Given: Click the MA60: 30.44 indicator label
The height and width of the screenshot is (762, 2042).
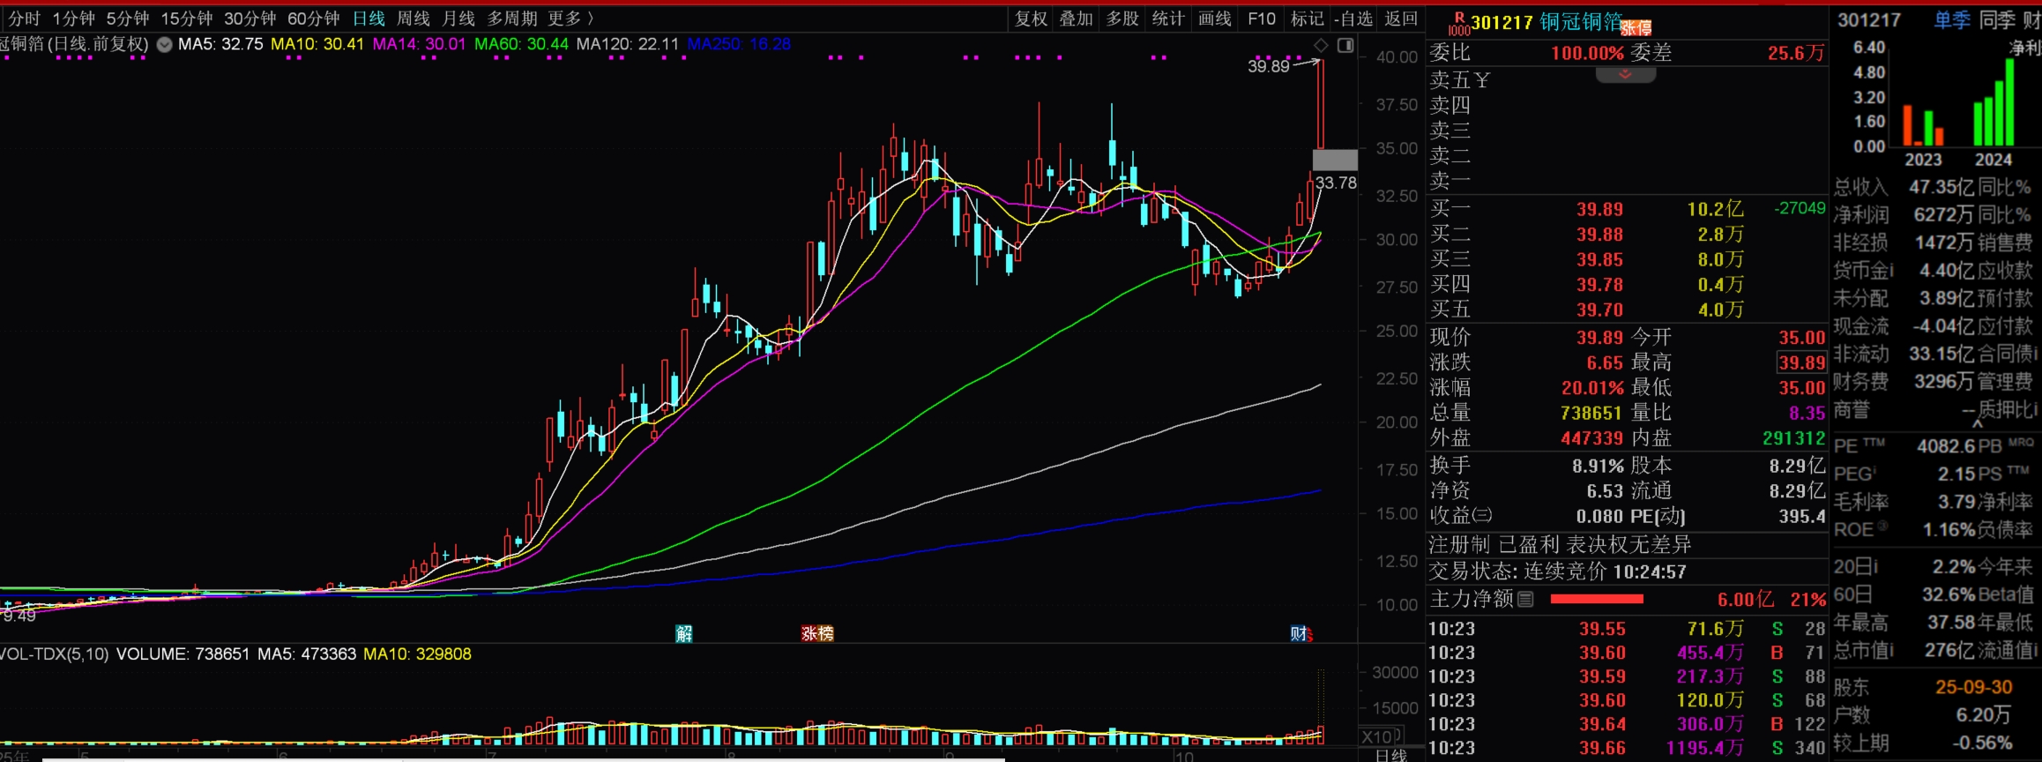Looking at the screenshot, I should (521, 44).
